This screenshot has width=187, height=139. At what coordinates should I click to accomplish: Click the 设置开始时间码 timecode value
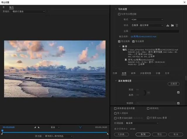(138, 118)
